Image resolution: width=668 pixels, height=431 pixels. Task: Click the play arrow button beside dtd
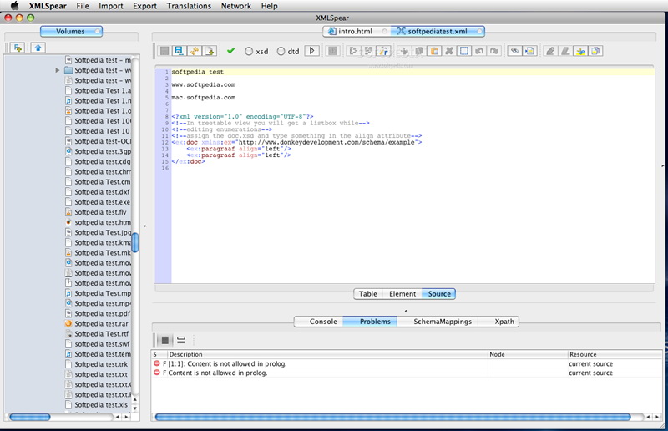pyautogui.click(x=311, y=51)
